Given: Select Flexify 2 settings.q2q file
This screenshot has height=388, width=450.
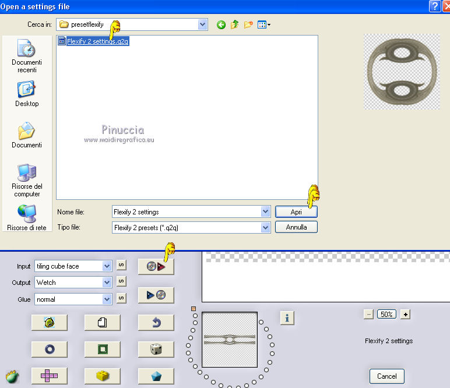Looking at the screenshot, I should click(x=94, y=41).
